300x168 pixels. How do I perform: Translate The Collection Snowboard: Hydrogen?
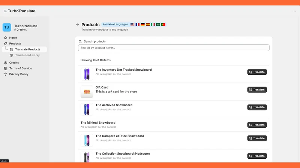coord(257,156)
